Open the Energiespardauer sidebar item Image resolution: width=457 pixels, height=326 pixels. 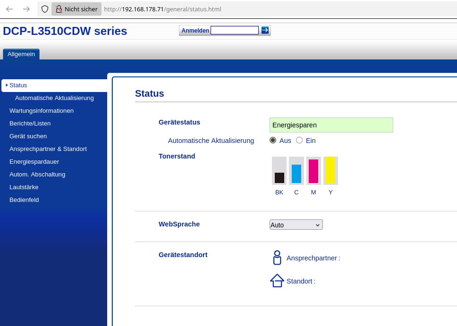click(34, 162)
